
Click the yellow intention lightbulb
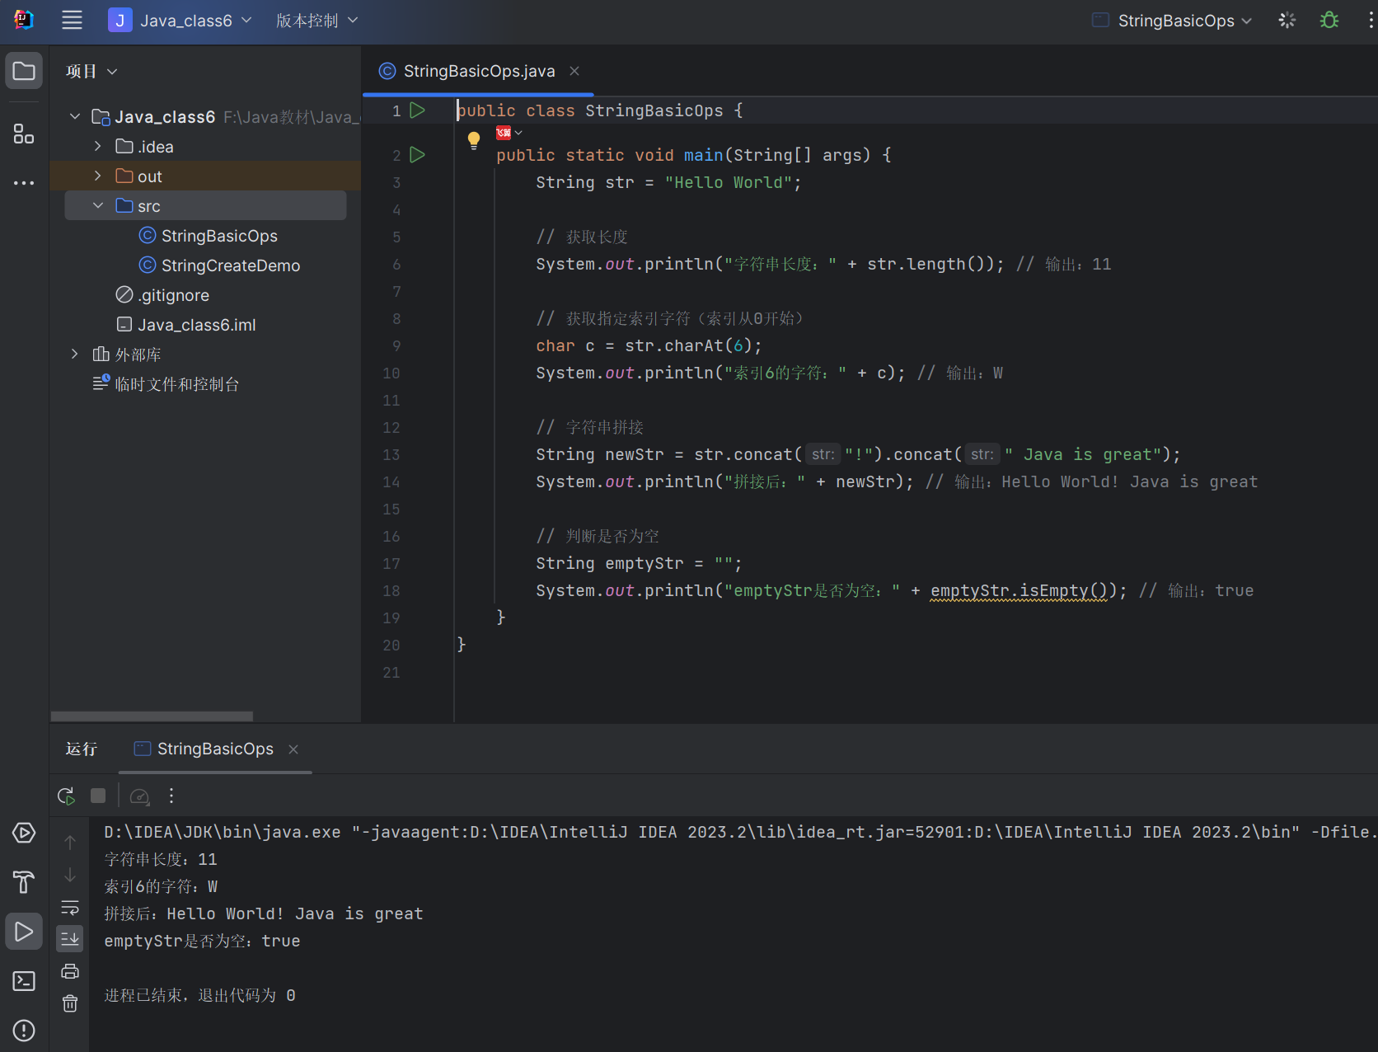474,140
